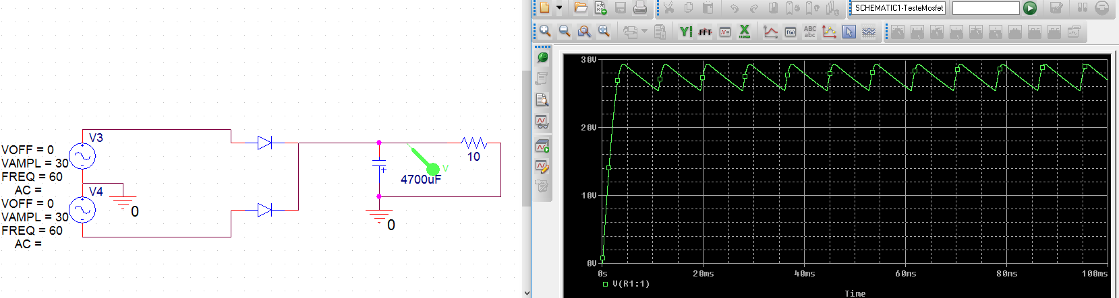Click the performance analysis icon
This screenshot has width=1119, height=298.
[725, 32]
